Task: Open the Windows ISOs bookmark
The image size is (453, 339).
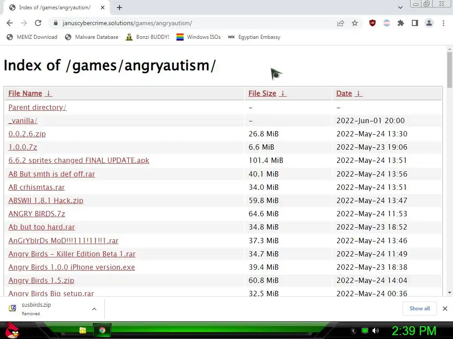Action: tap(199, 37)
